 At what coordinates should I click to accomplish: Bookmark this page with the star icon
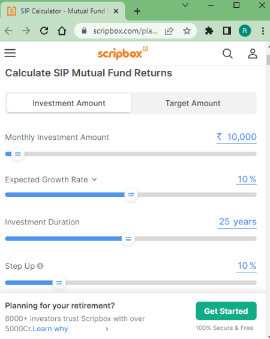click(187, 31)
